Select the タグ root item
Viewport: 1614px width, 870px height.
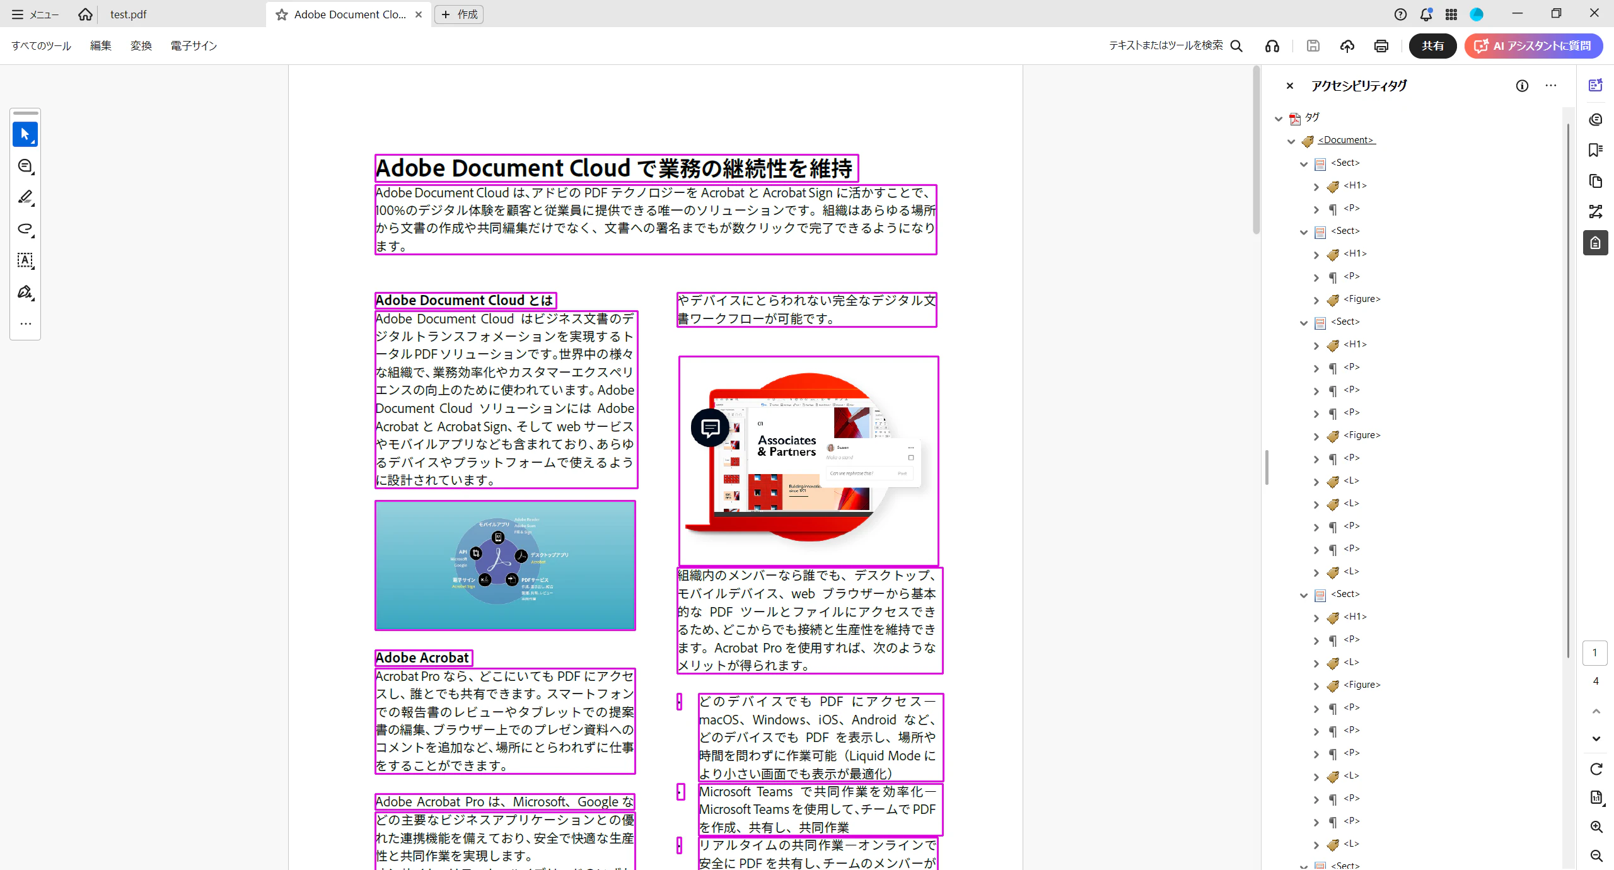pos(1312,117)
